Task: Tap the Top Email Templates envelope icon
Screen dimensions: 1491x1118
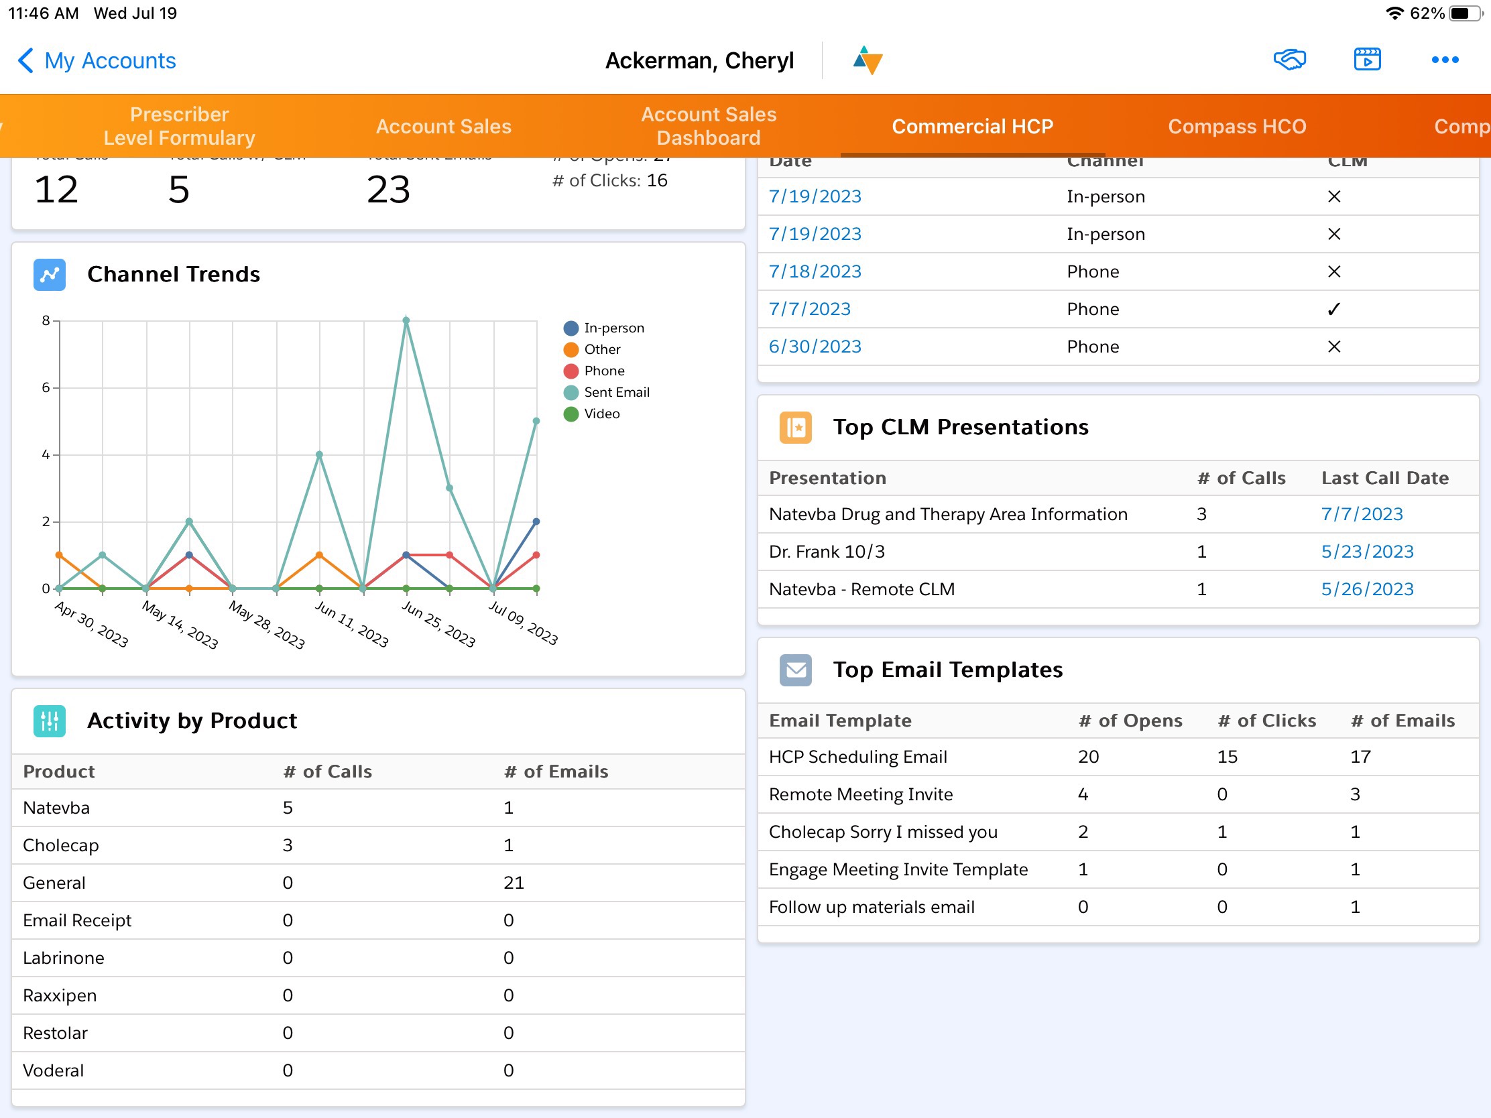Action: (x=795, y=670)
